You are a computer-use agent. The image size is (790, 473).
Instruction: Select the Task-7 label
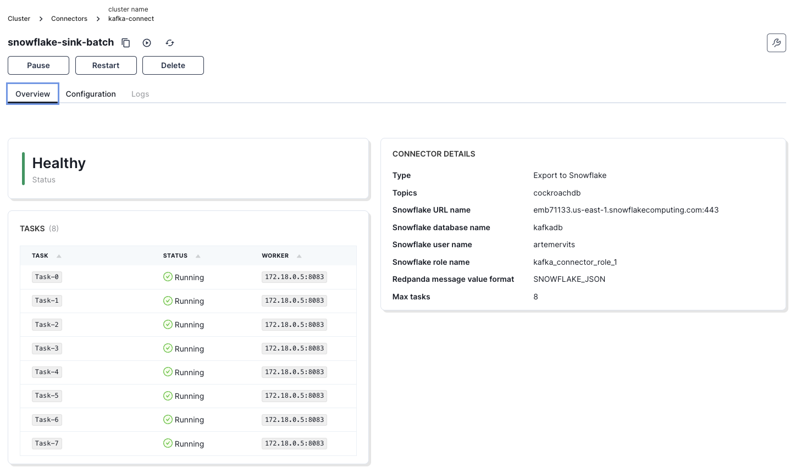coord(47,443)
